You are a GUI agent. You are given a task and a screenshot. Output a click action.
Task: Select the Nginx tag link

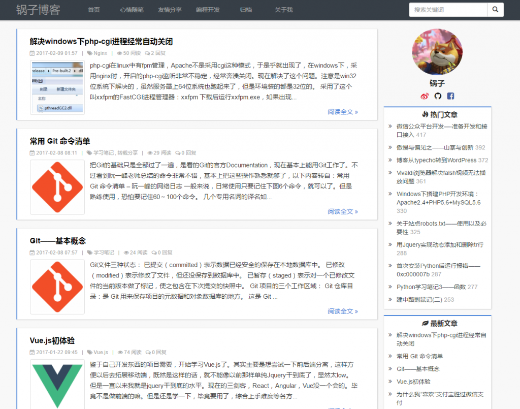coord(101,53)
